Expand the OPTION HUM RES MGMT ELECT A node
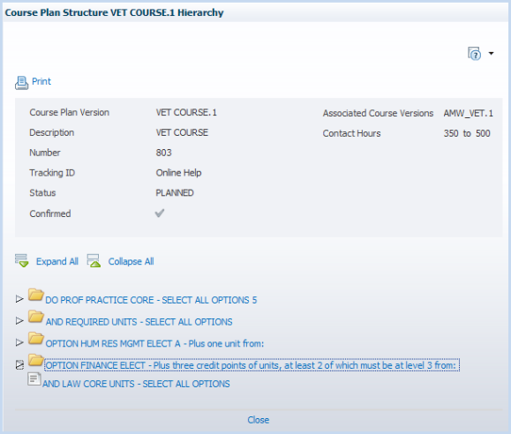Image resolution: width=511 pixels, height=434 pixels. coord(19,342)
